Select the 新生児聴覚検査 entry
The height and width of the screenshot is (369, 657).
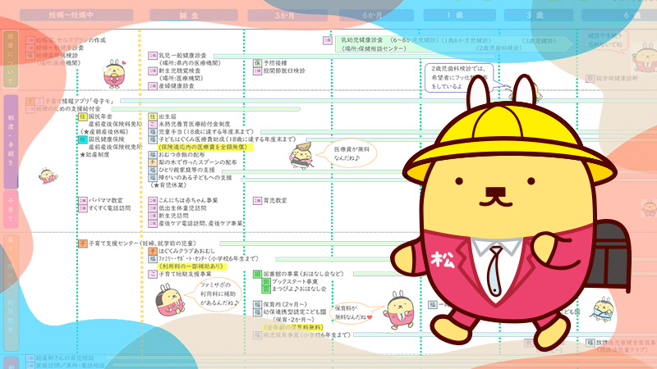point(179,71)
